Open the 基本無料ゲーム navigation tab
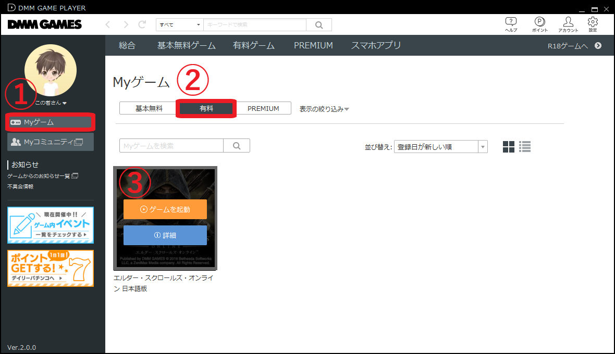Image resolution: width=615 pixels, height=354 pixels. point(186,45)
